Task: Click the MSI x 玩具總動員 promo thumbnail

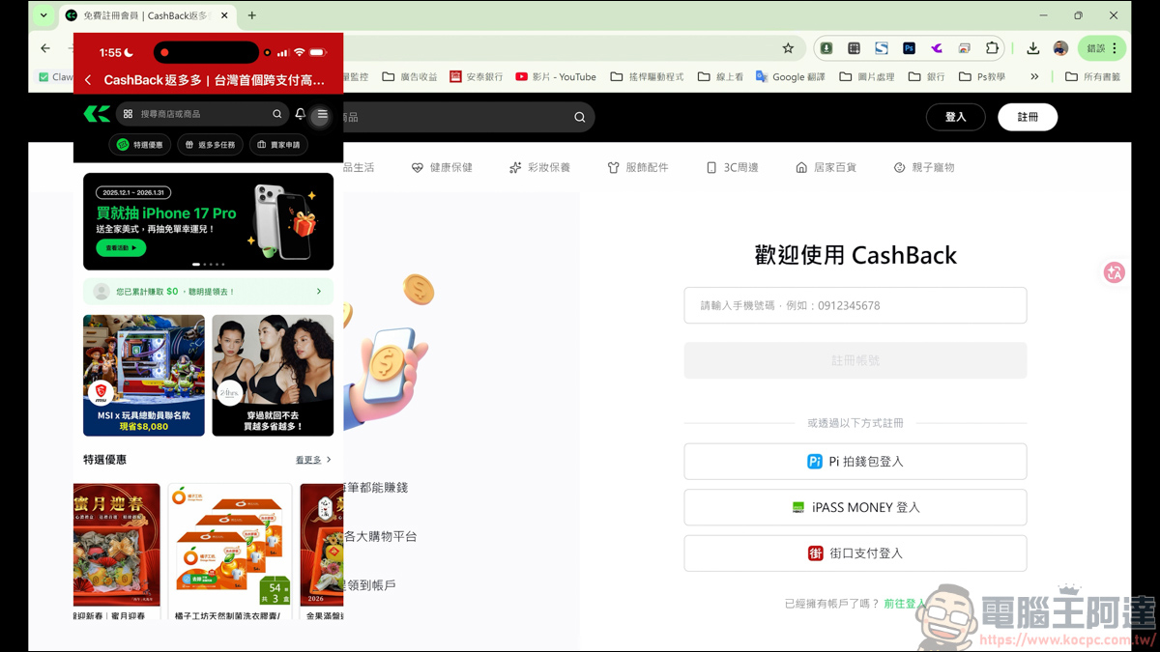Action: 143,375
